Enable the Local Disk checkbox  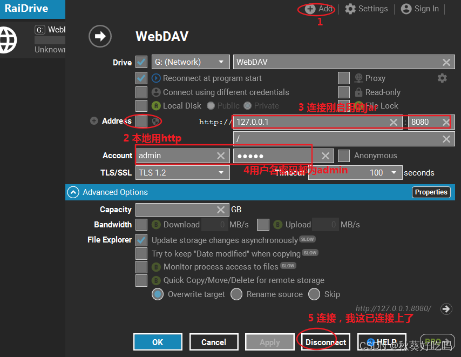pos(141,106)
